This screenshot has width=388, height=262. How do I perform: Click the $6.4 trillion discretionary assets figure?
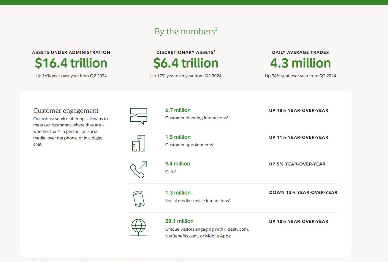186,63
